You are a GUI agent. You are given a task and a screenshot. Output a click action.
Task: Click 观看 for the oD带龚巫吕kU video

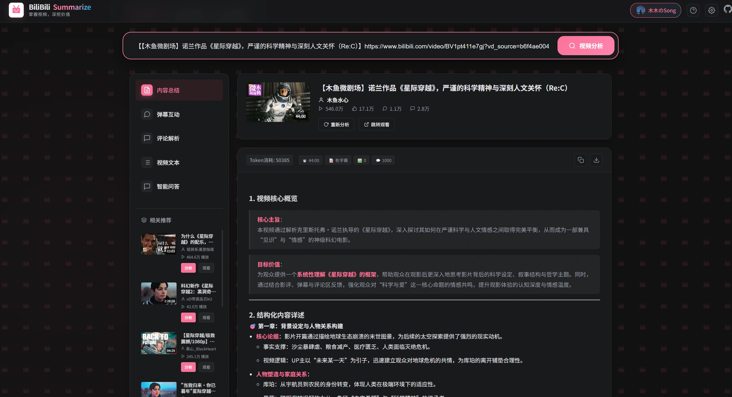point(206,318)
